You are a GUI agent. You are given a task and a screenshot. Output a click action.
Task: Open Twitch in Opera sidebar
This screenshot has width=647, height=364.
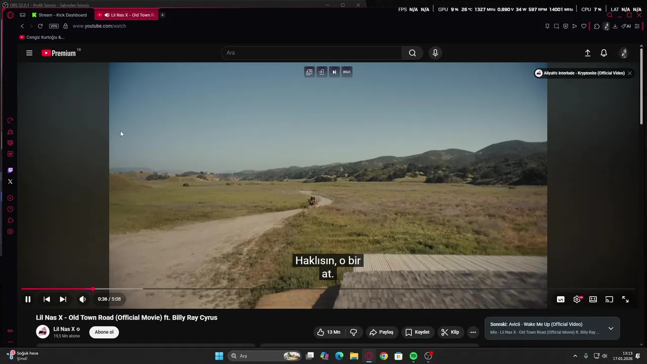[10, 170]
